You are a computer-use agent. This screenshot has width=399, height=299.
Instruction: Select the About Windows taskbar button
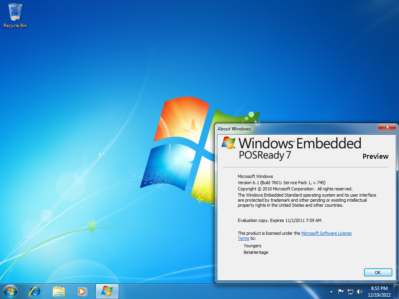(107, 291)
